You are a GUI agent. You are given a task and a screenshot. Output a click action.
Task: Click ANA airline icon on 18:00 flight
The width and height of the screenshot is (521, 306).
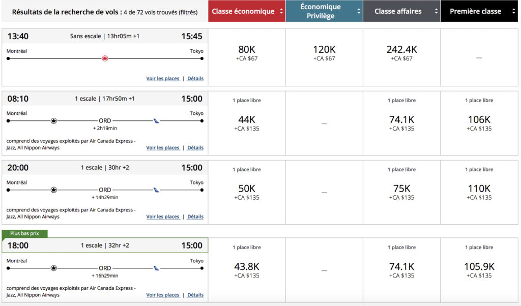[x=156, y=268]
